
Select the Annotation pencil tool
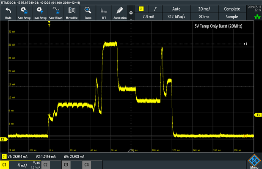point(120,13)
